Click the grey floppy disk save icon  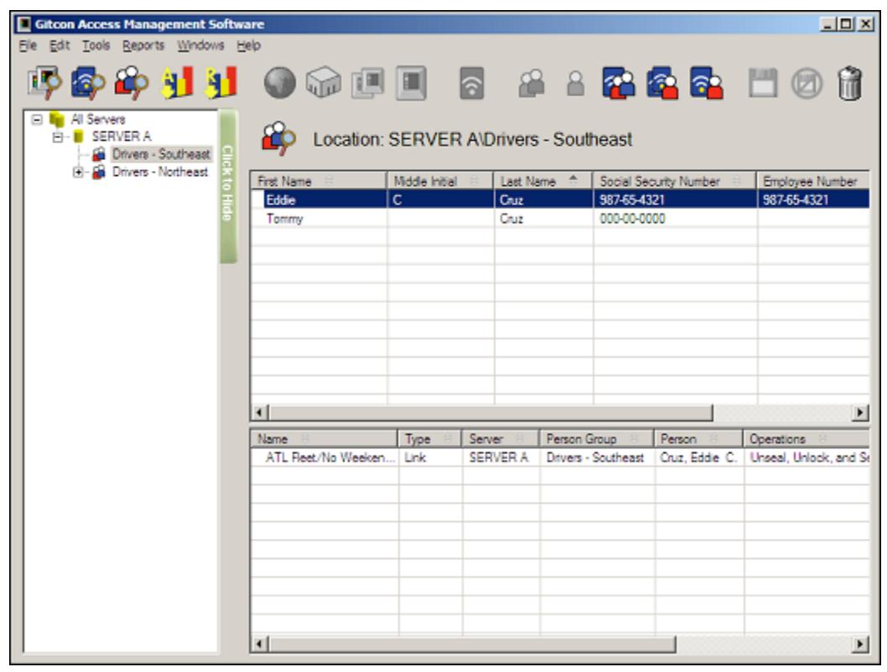pos(763,84)
